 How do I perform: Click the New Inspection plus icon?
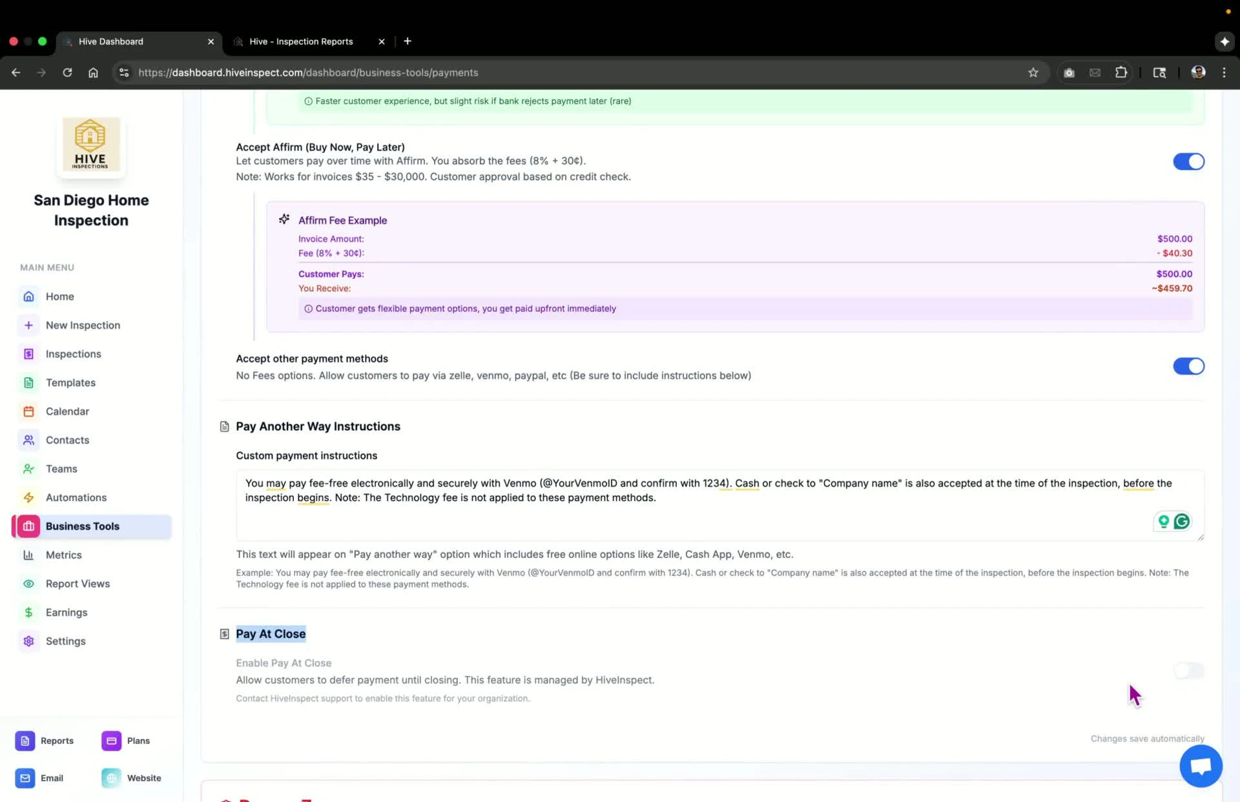tap(28, 325)
